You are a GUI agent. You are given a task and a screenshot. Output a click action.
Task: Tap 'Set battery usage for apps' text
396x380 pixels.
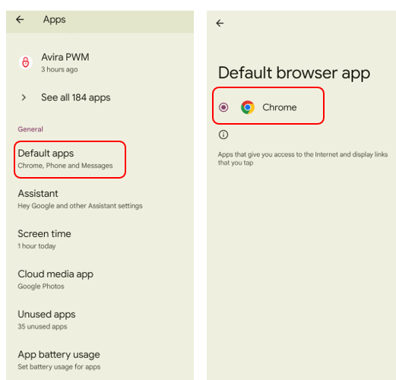[x=59, y=367]
